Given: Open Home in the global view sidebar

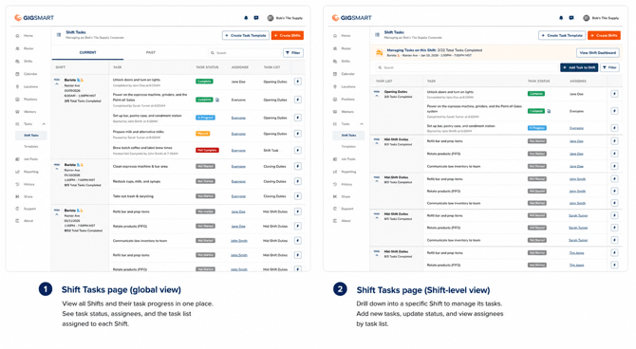Looking at the screenshot, I should tap(25, 36).
